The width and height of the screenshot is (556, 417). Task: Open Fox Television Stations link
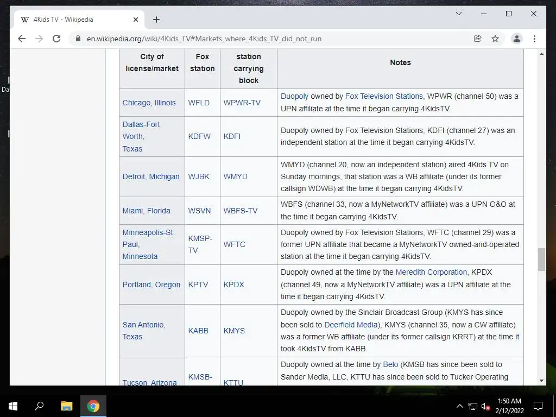point(384,96)
